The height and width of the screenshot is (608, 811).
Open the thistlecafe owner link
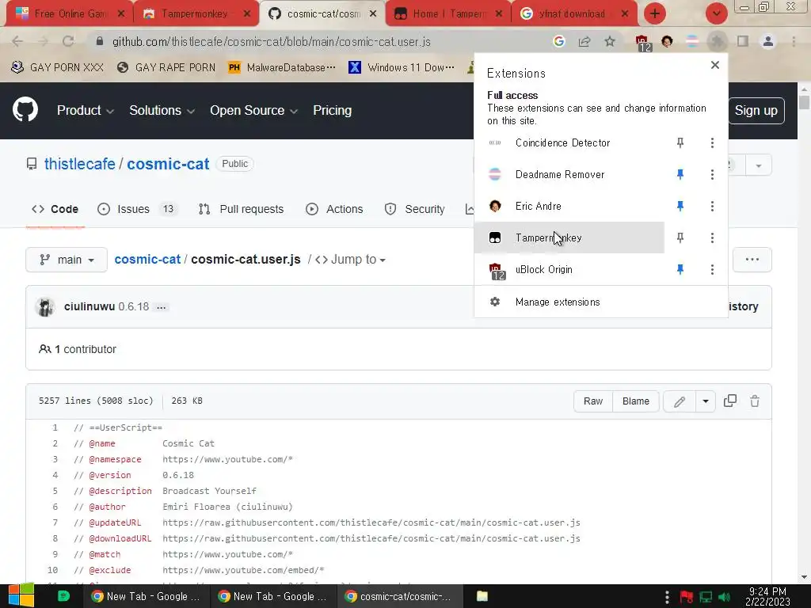pos(80,164)
